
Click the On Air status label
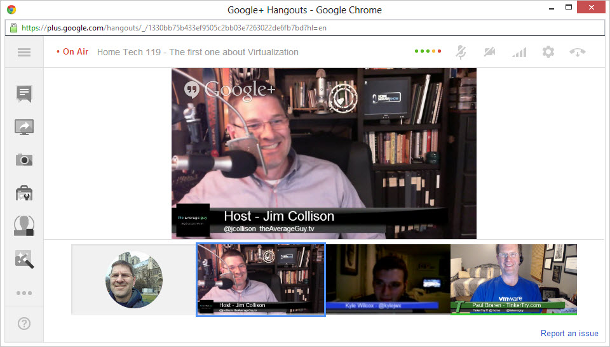pyautogui.click(x=72, y=51)
